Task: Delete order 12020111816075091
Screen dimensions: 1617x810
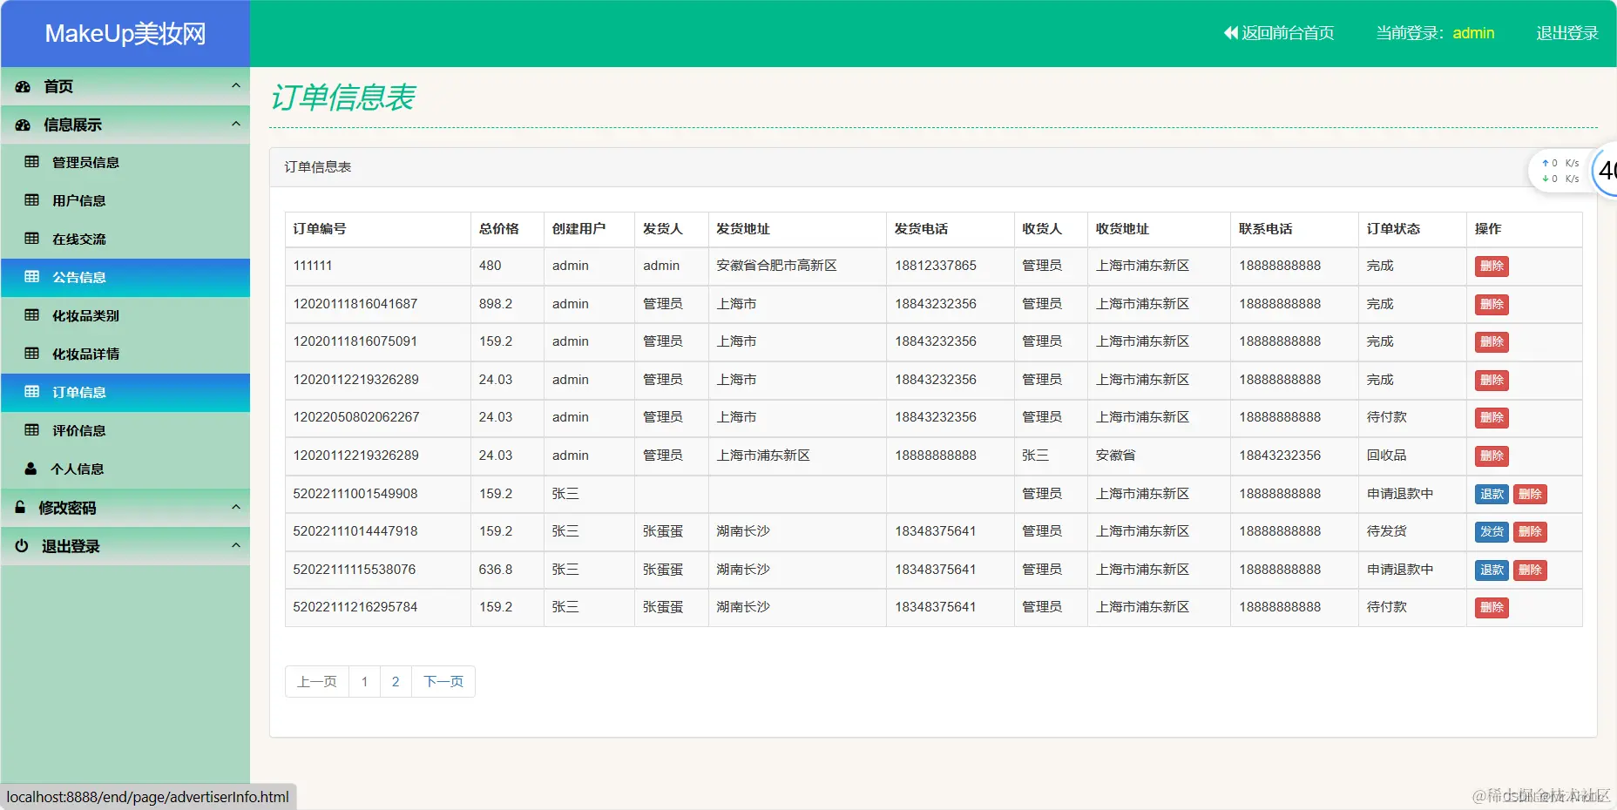Action: point(1492,342)
